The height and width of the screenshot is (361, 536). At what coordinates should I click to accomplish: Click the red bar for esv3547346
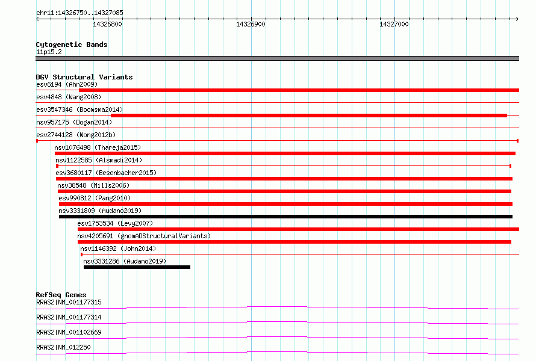(x=309, y=116)
